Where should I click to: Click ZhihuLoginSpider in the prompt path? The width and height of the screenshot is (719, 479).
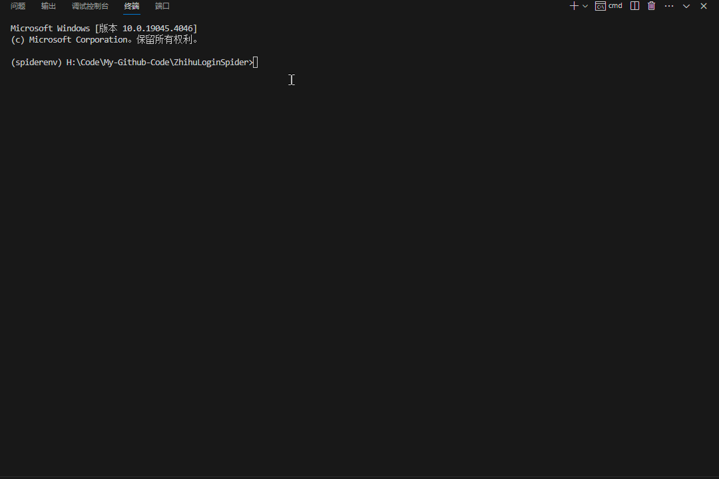tap(211, 63)
